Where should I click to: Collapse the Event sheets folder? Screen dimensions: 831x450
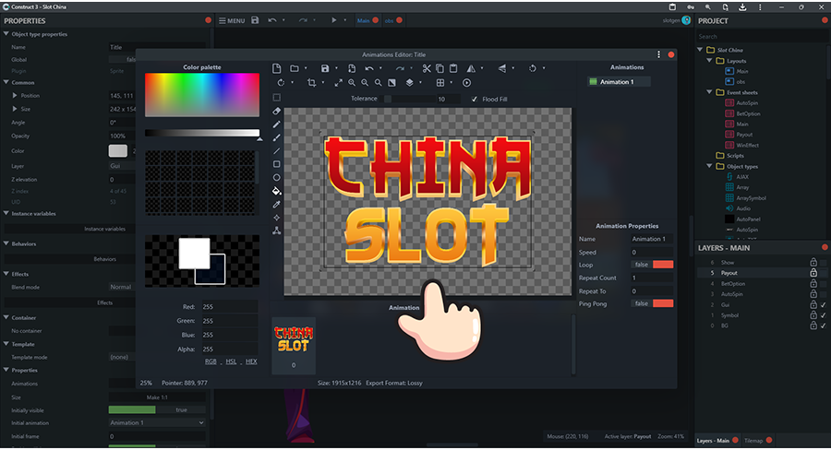point(708,92)
